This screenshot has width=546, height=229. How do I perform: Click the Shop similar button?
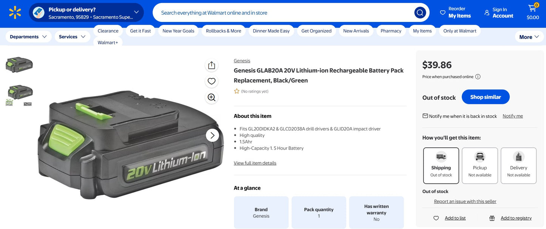(486, 97)
